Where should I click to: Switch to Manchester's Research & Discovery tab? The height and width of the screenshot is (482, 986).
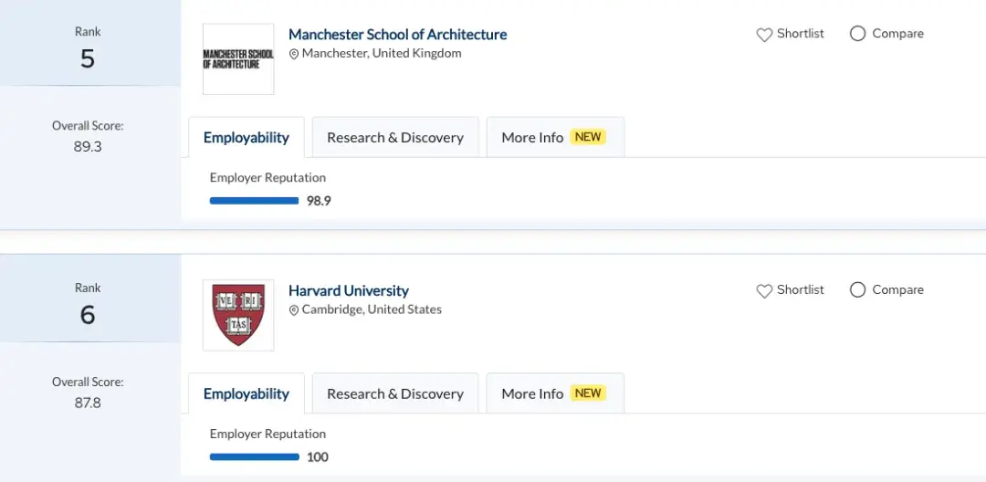395,138
